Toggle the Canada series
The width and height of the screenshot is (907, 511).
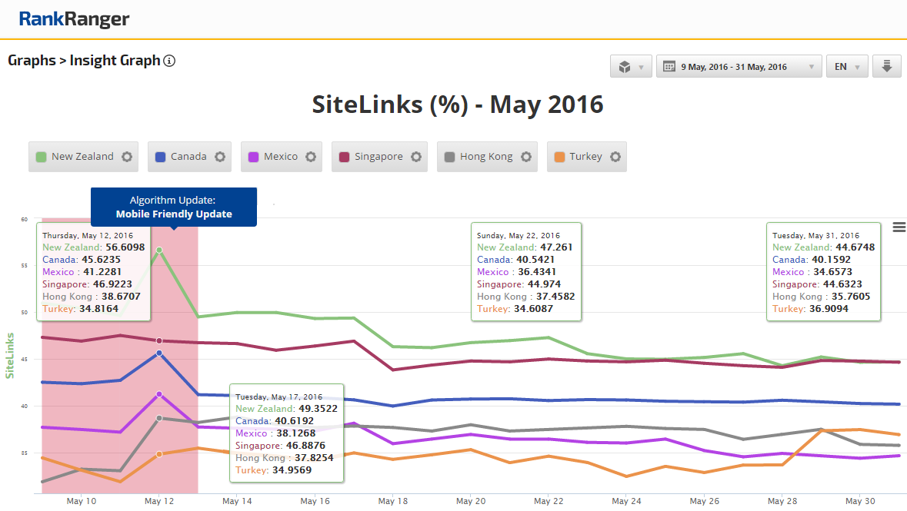point(189,157)
